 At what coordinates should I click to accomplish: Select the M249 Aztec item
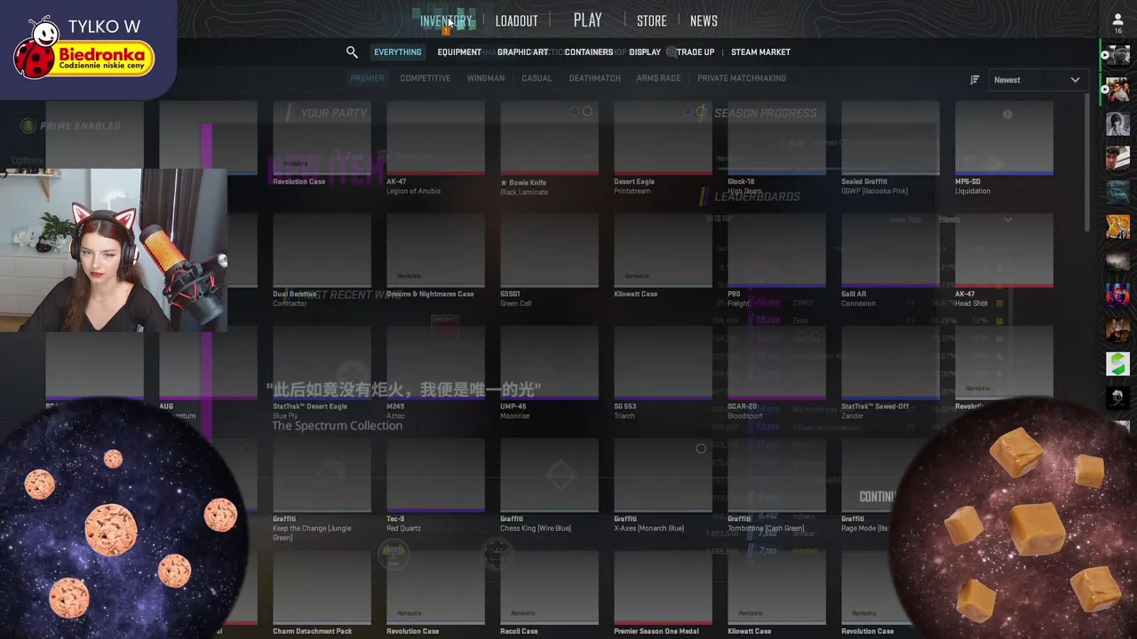pyautogui.click(x=435, y=375)
